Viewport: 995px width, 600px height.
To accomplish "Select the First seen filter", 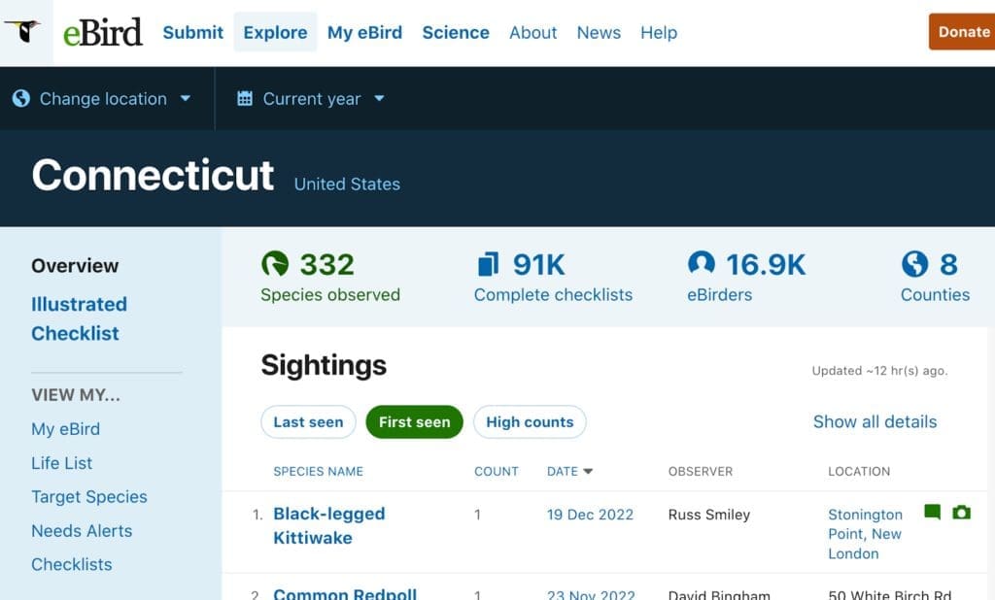I will point(414,421).
